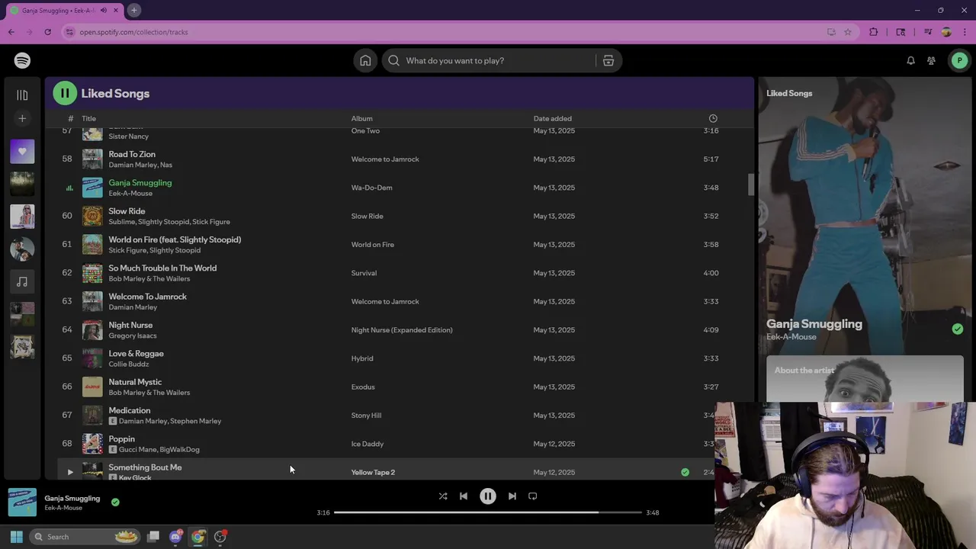Screen dimensions: 976x549
Task: Select the Slow Ride track
Action: [127, 211]
